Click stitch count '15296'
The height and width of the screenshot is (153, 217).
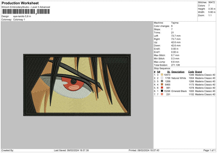point(167,91)
